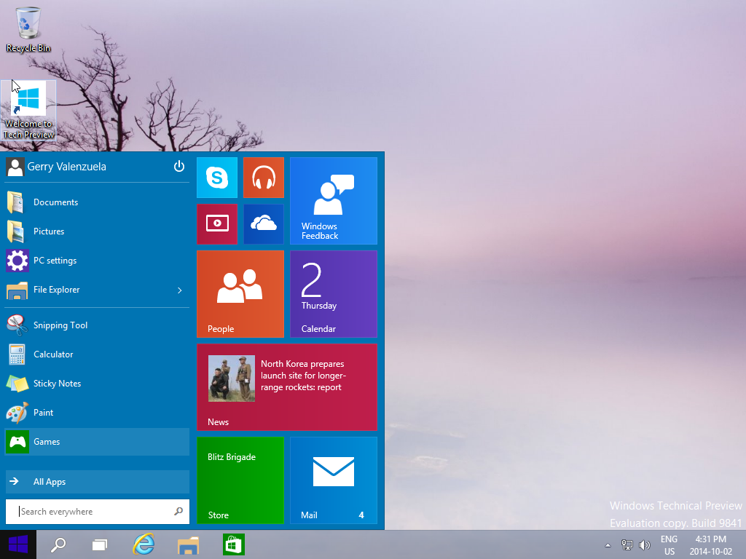Open PC settings
Screen dimensions: 746x559
point(97,261)
